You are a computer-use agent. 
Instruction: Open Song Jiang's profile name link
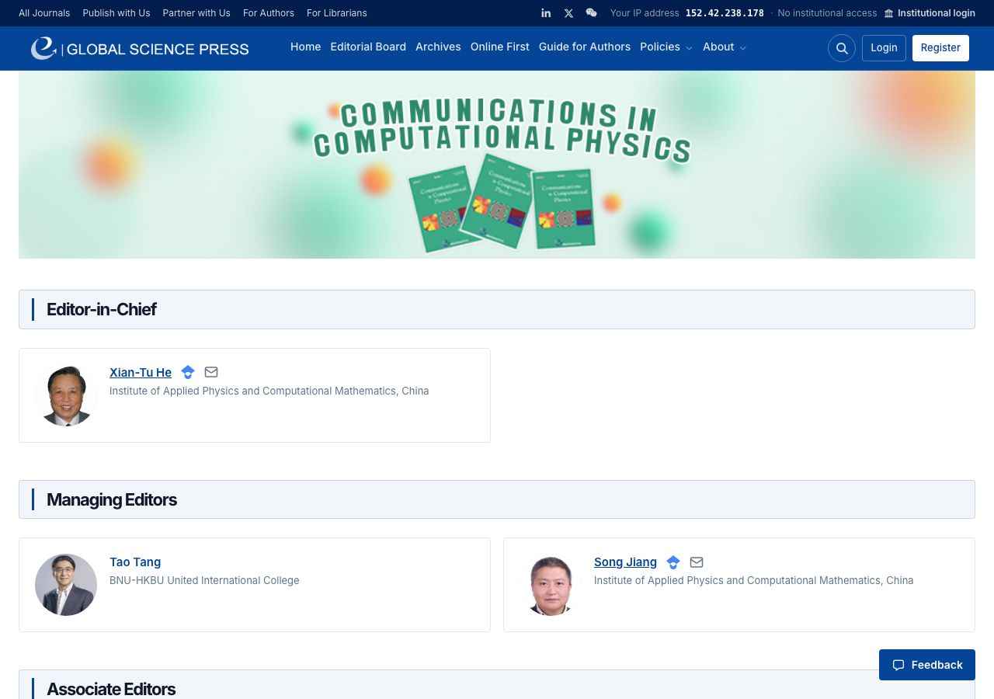tap(625, 562)
